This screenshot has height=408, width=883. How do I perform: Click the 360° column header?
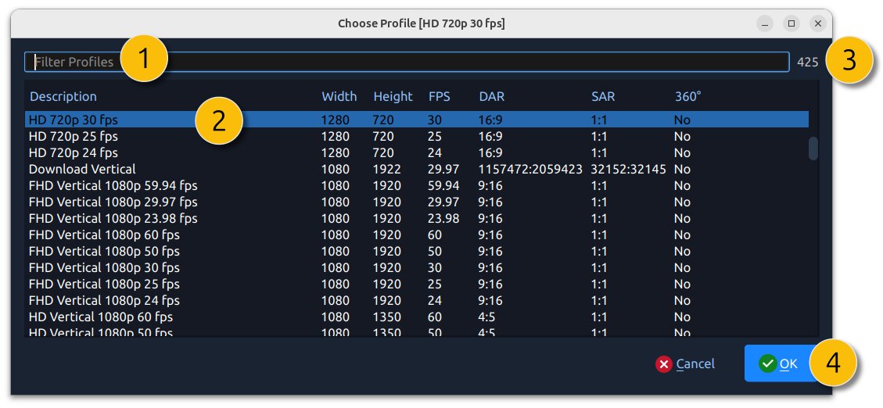coord(687,96)
